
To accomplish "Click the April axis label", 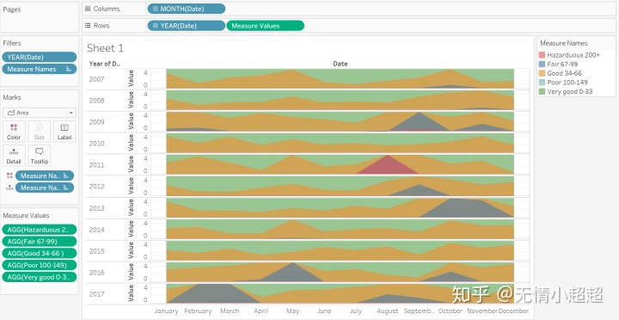I will coord(261,311).
